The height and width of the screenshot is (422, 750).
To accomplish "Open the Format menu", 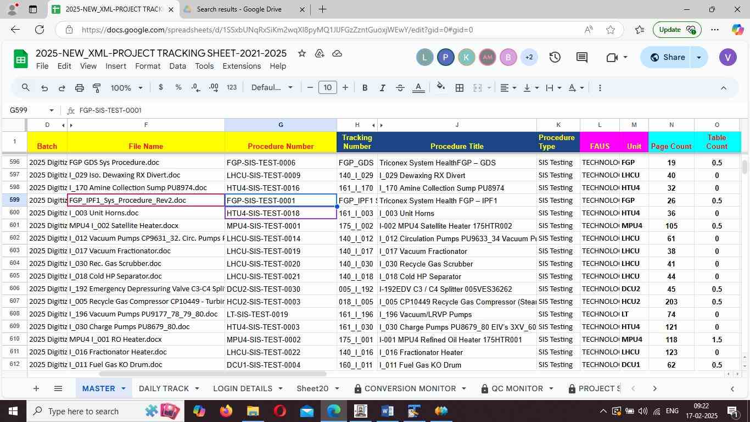I will coord(148,66).
